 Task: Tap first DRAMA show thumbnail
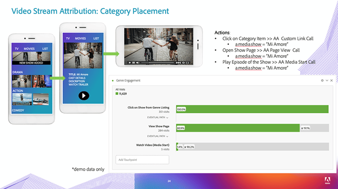coord(22,81)
